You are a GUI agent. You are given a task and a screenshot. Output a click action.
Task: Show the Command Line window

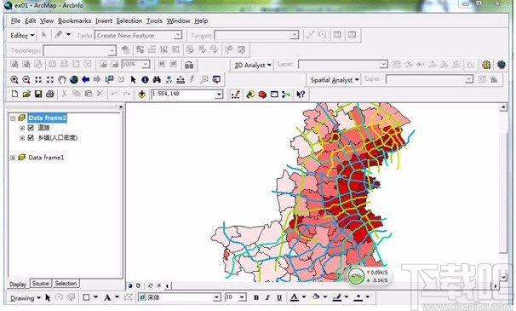(x=274, y=95)
